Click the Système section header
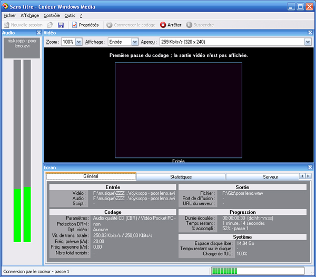Screen dimensions: 316x277 pos(242,237)
